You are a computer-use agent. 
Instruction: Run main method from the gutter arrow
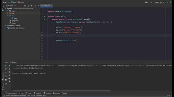click(45, 19)
